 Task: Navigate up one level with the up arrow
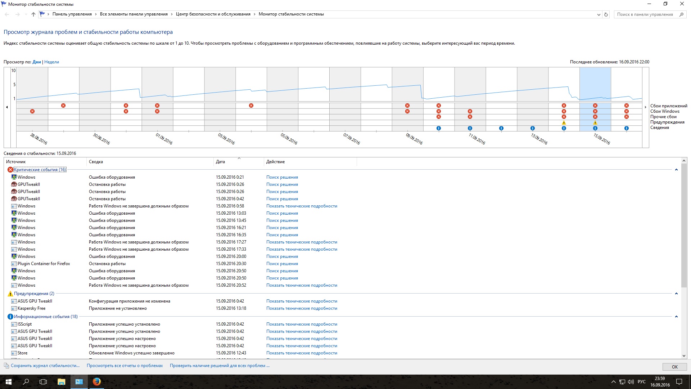click(x=33, y=14)
